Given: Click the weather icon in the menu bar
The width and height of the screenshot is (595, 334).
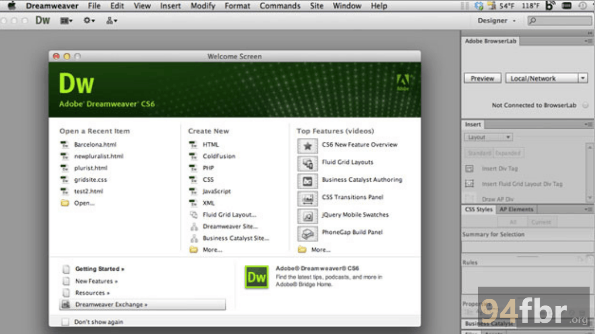Looking at the screenshot, I should [x=492, y=6].
